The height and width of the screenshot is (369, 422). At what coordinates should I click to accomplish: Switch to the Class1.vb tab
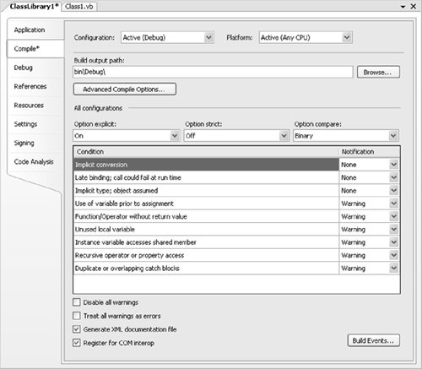pyautogui.click(x=79, y=7)
